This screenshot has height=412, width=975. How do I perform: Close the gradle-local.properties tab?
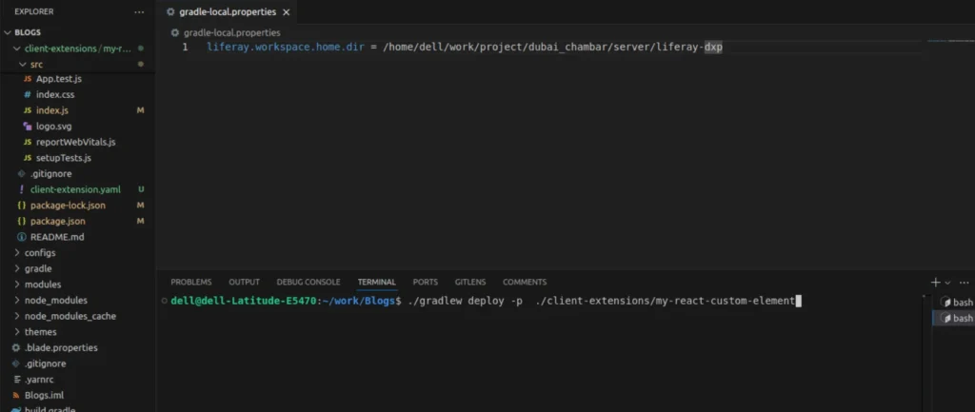[x=286, y=12]
